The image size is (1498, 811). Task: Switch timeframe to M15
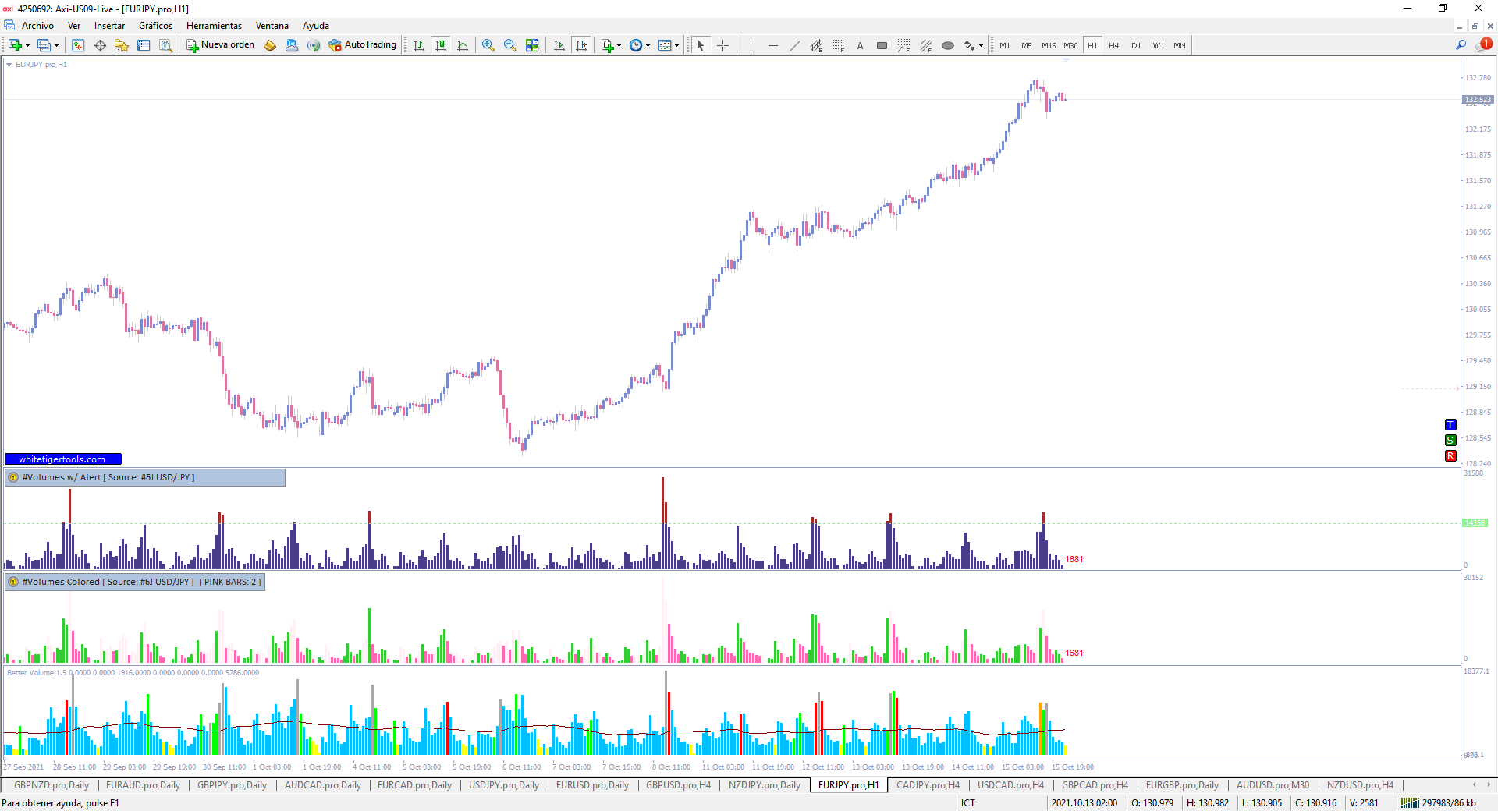coord(1049,45)
